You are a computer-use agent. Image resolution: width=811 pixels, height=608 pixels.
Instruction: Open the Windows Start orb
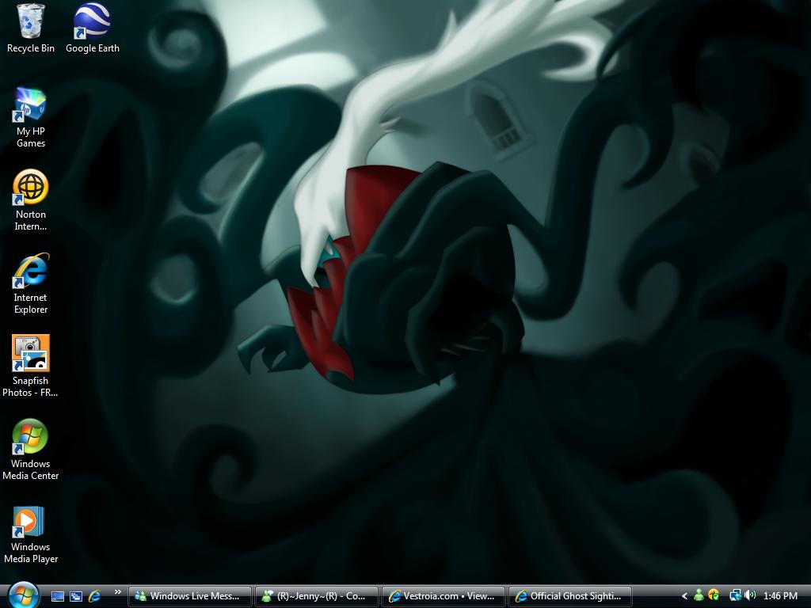click(x=23, y=595)
